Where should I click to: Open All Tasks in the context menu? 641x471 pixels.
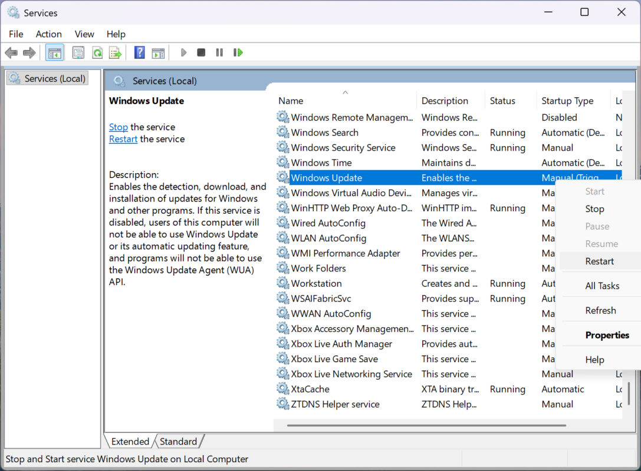click(x=601, y=286)
